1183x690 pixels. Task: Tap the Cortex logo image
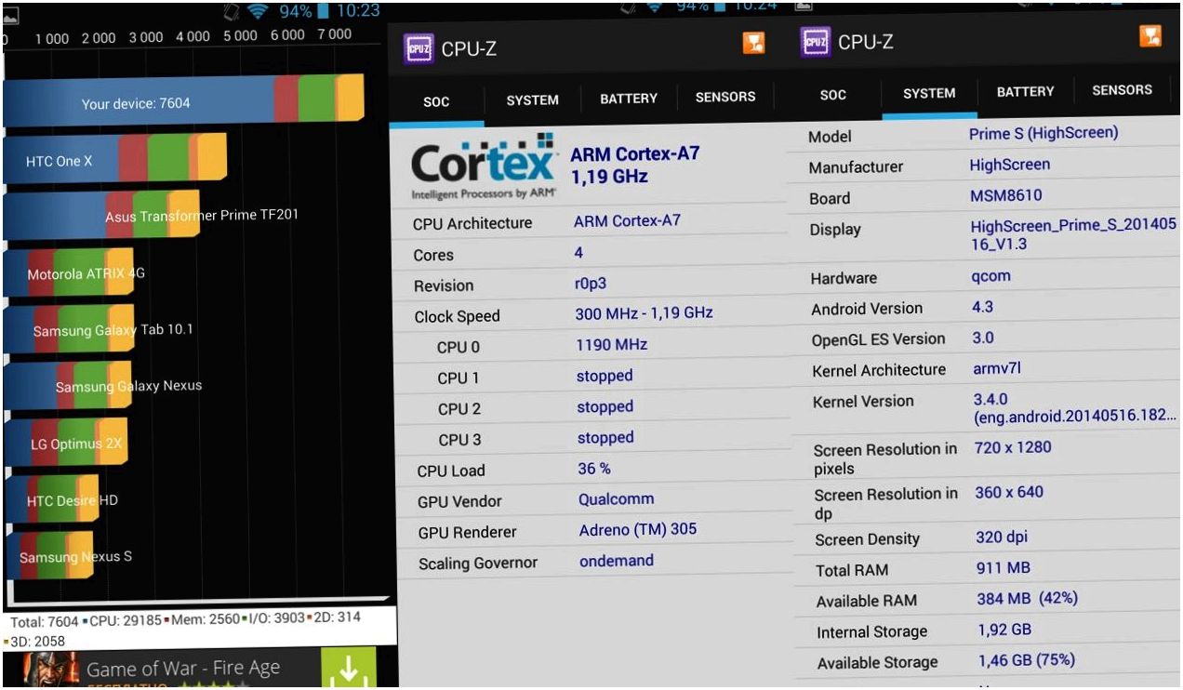484,167
